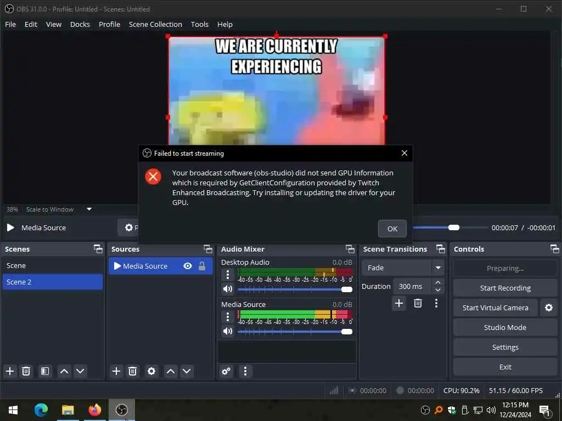The height and width of the screenshot is (421, 562).
Task: Click the Exit button
Action: tap(505, 367)
